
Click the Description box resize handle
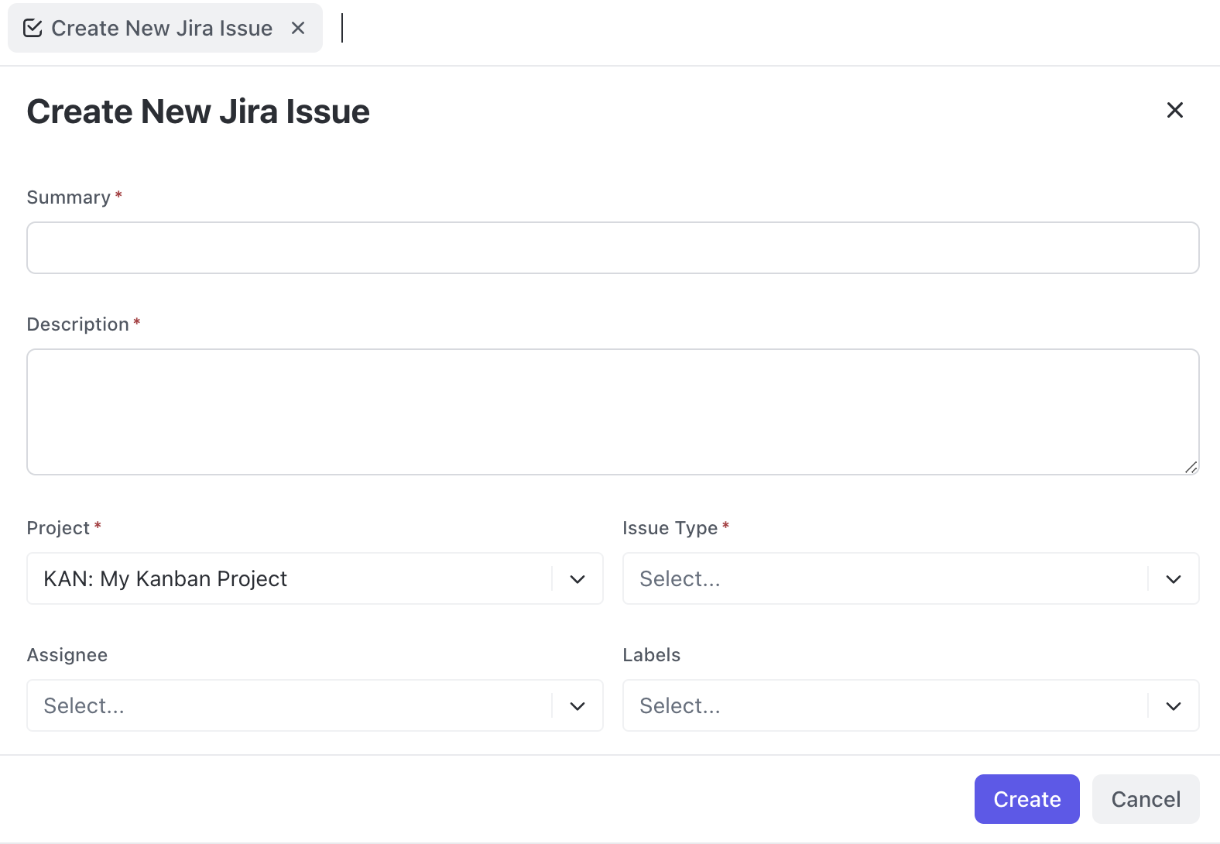(x=1191, y=467)
